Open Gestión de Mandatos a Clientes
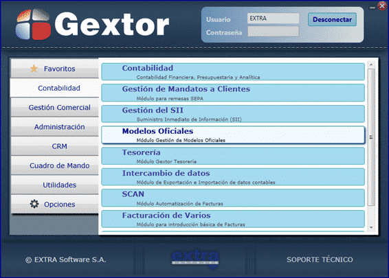 click(x=233, y=93)
